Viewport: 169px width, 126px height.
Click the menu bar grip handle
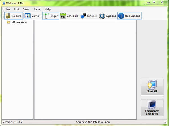pyautogui.click(x=3, y=9)
